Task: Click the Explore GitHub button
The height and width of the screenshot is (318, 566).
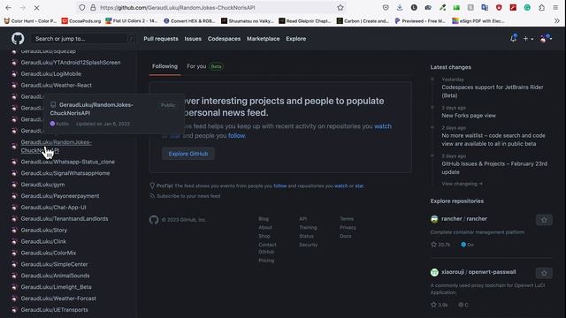Action: coord(188,154)
